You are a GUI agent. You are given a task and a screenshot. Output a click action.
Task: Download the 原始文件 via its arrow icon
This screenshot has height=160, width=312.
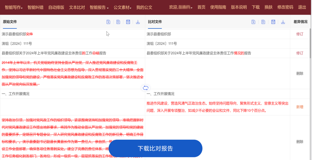(138, 22)
